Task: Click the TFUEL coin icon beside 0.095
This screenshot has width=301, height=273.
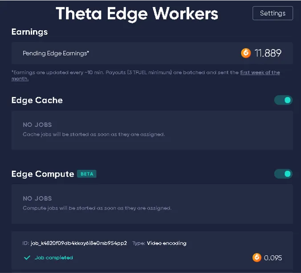Action: click(257, 257)
